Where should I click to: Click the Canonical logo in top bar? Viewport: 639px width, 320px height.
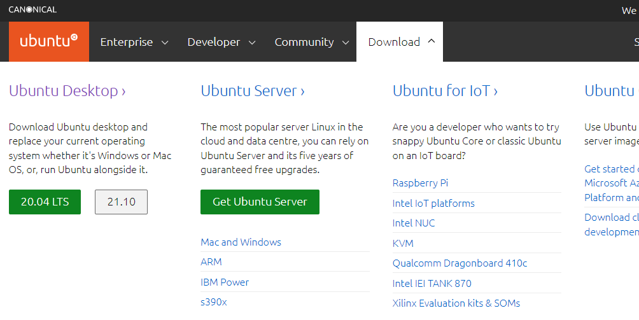pos(32,10)
